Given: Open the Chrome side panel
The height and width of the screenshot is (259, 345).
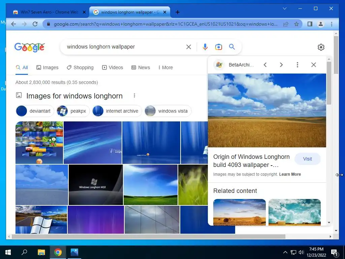Looking at the screenshot, I should pyautogui.click(x=310, y=24).
